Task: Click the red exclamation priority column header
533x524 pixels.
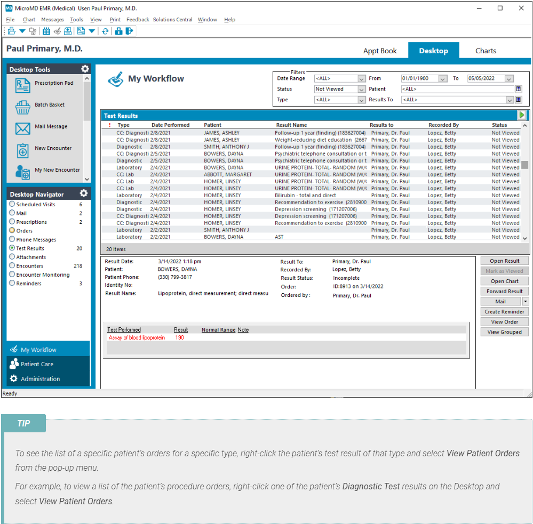Action: coord(109,125)
